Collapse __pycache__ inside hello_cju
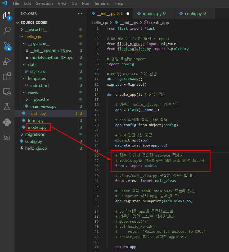This screenshot has width=229, height=252. [x=24, y=44]
